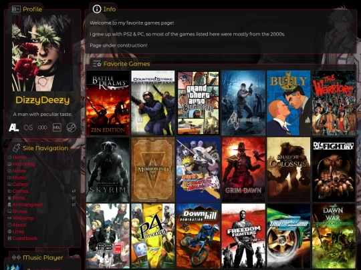Screen dimensions: 361x270
Task: Open the three-circles Letterboxd icon
Action: pyautogui.click(x=43, y=127)
